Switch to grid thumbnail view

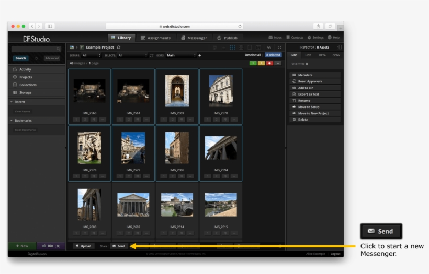[x=233, y=47]
